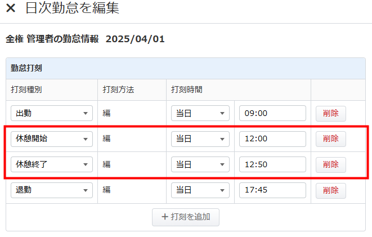Click the 12:50 time input field

pyautogui.click(x=272, y=164)
